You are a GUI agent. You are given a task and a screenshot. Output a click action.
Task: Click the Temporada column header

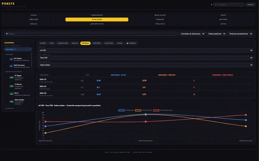click(44, 75)
